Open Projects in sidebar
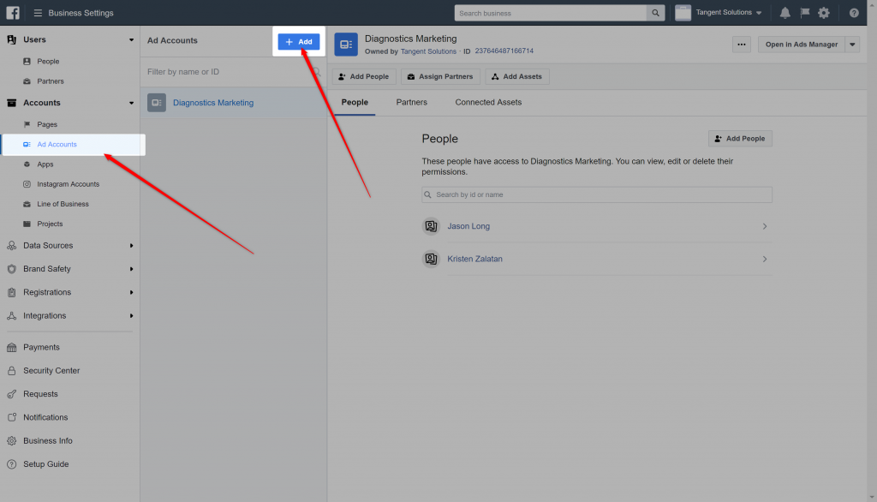 coord(50,224)
